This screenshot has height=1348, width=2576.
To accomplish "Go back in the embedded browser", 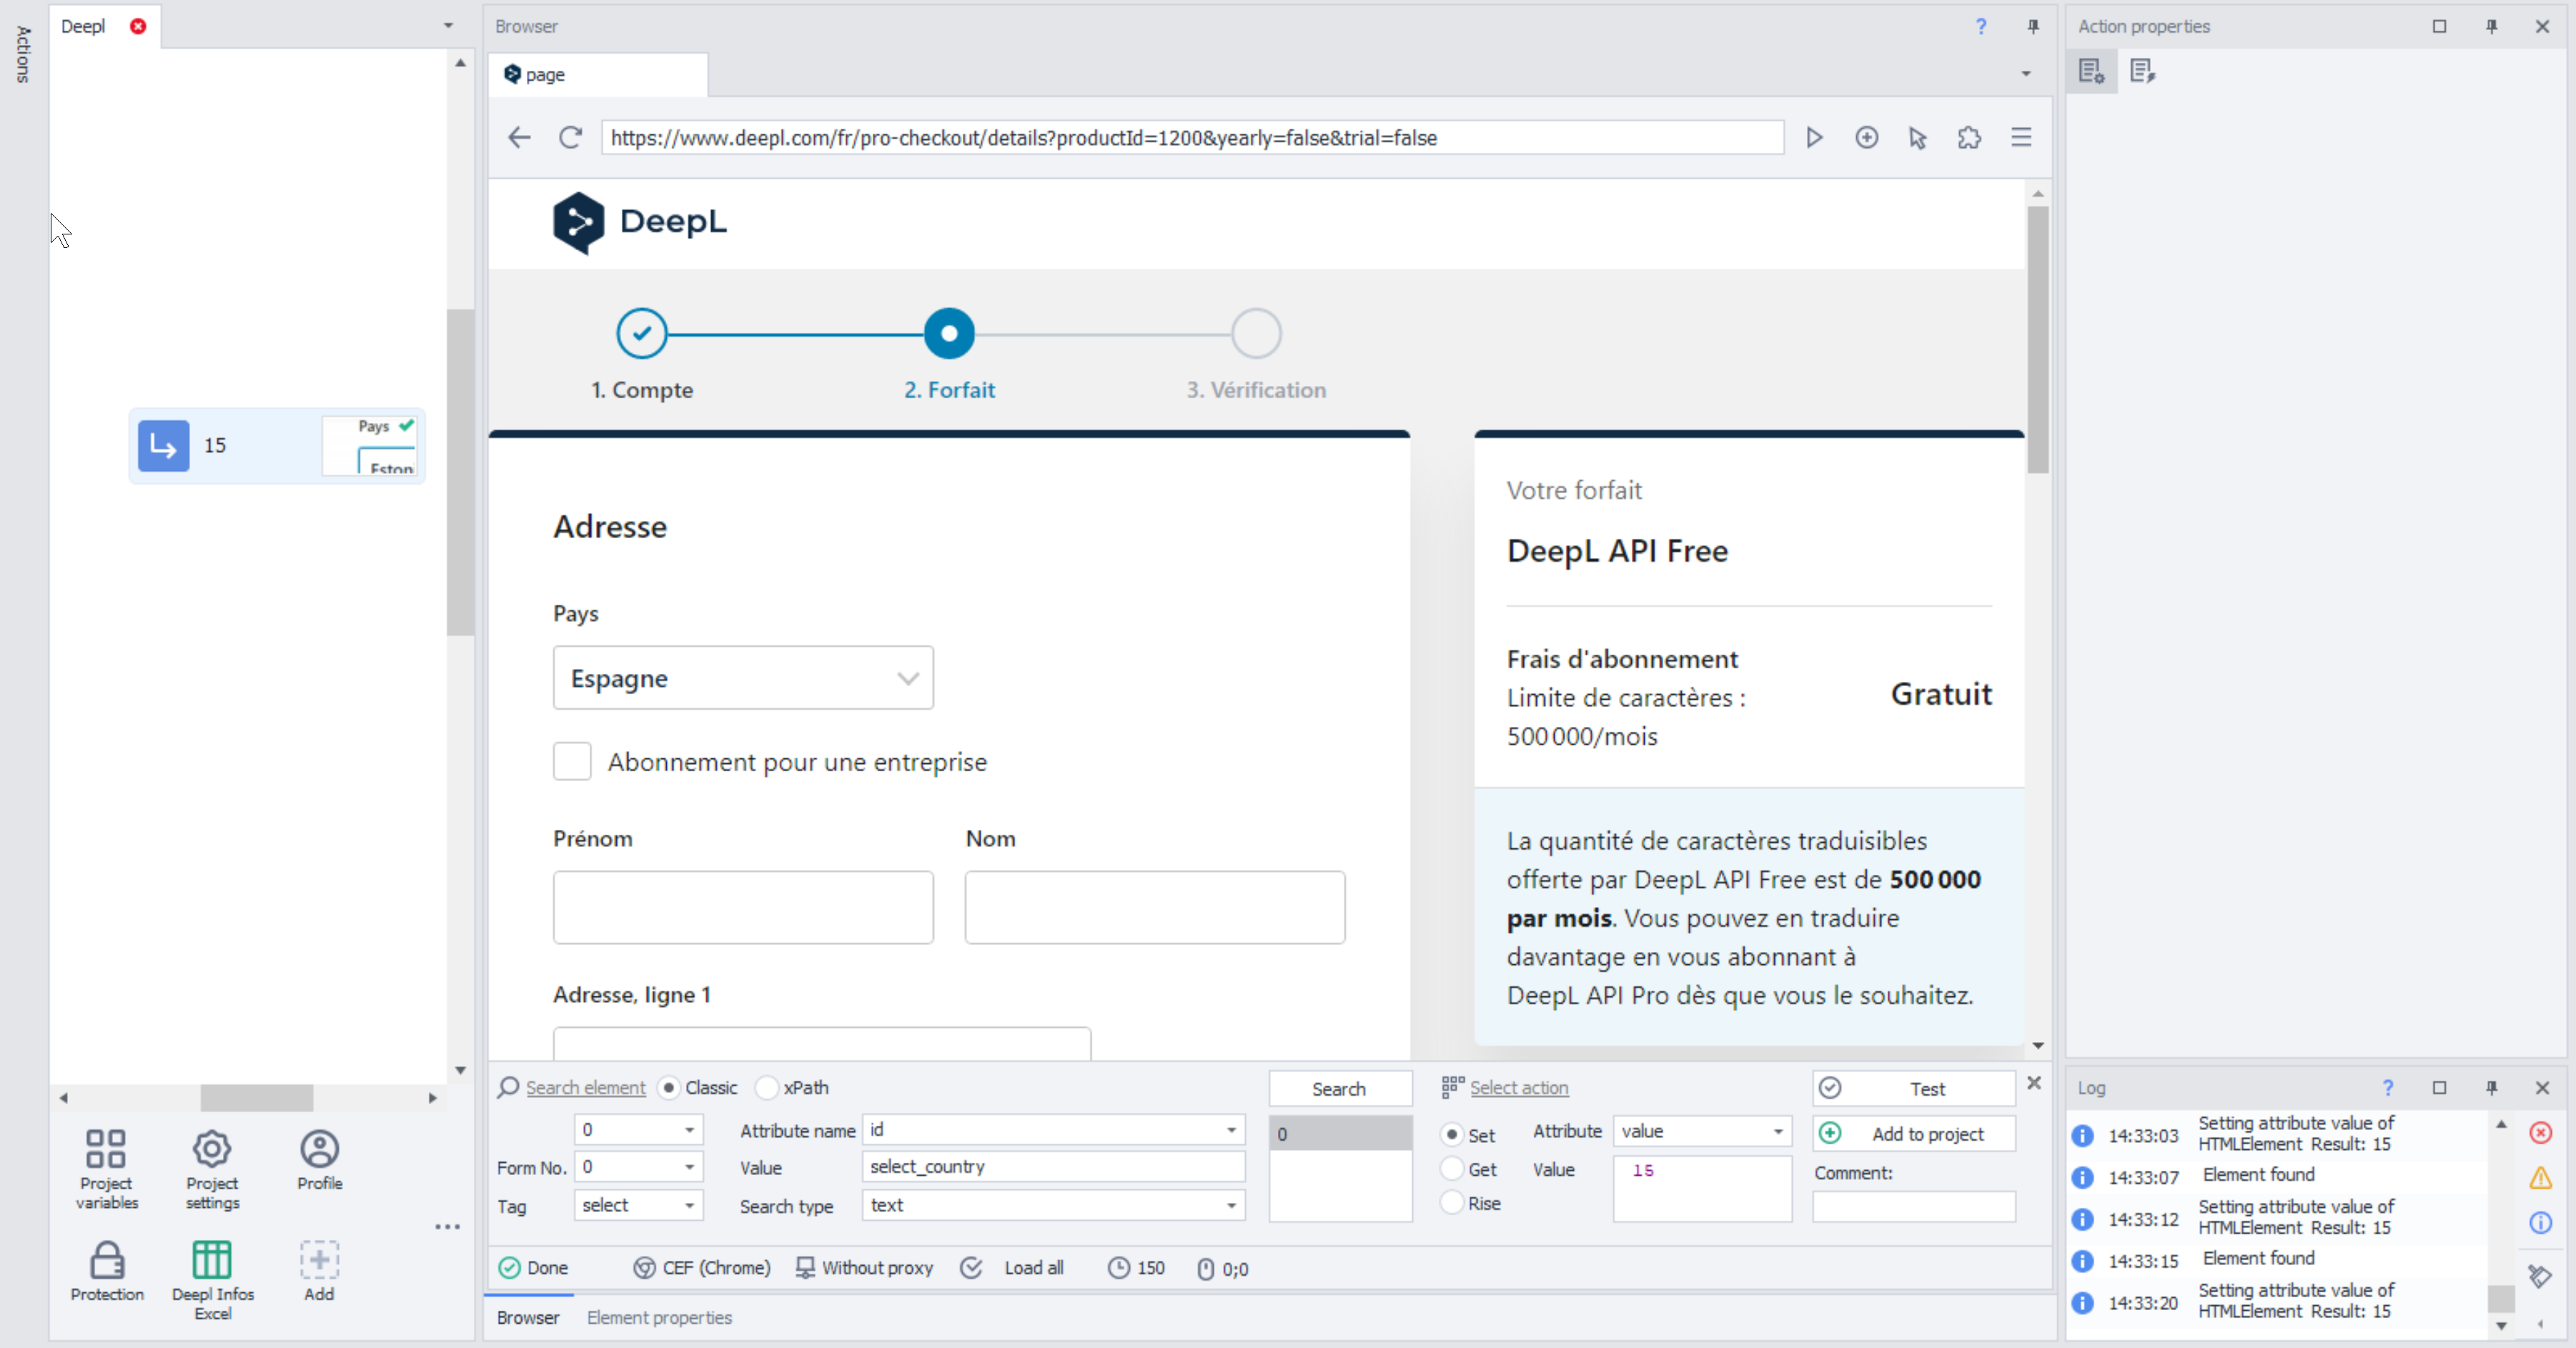I will (x=518, y=138).
